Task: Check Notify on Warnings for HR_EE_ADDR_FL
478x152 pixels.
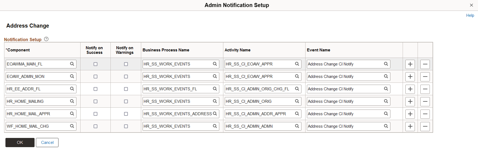Action: [126, 89]
